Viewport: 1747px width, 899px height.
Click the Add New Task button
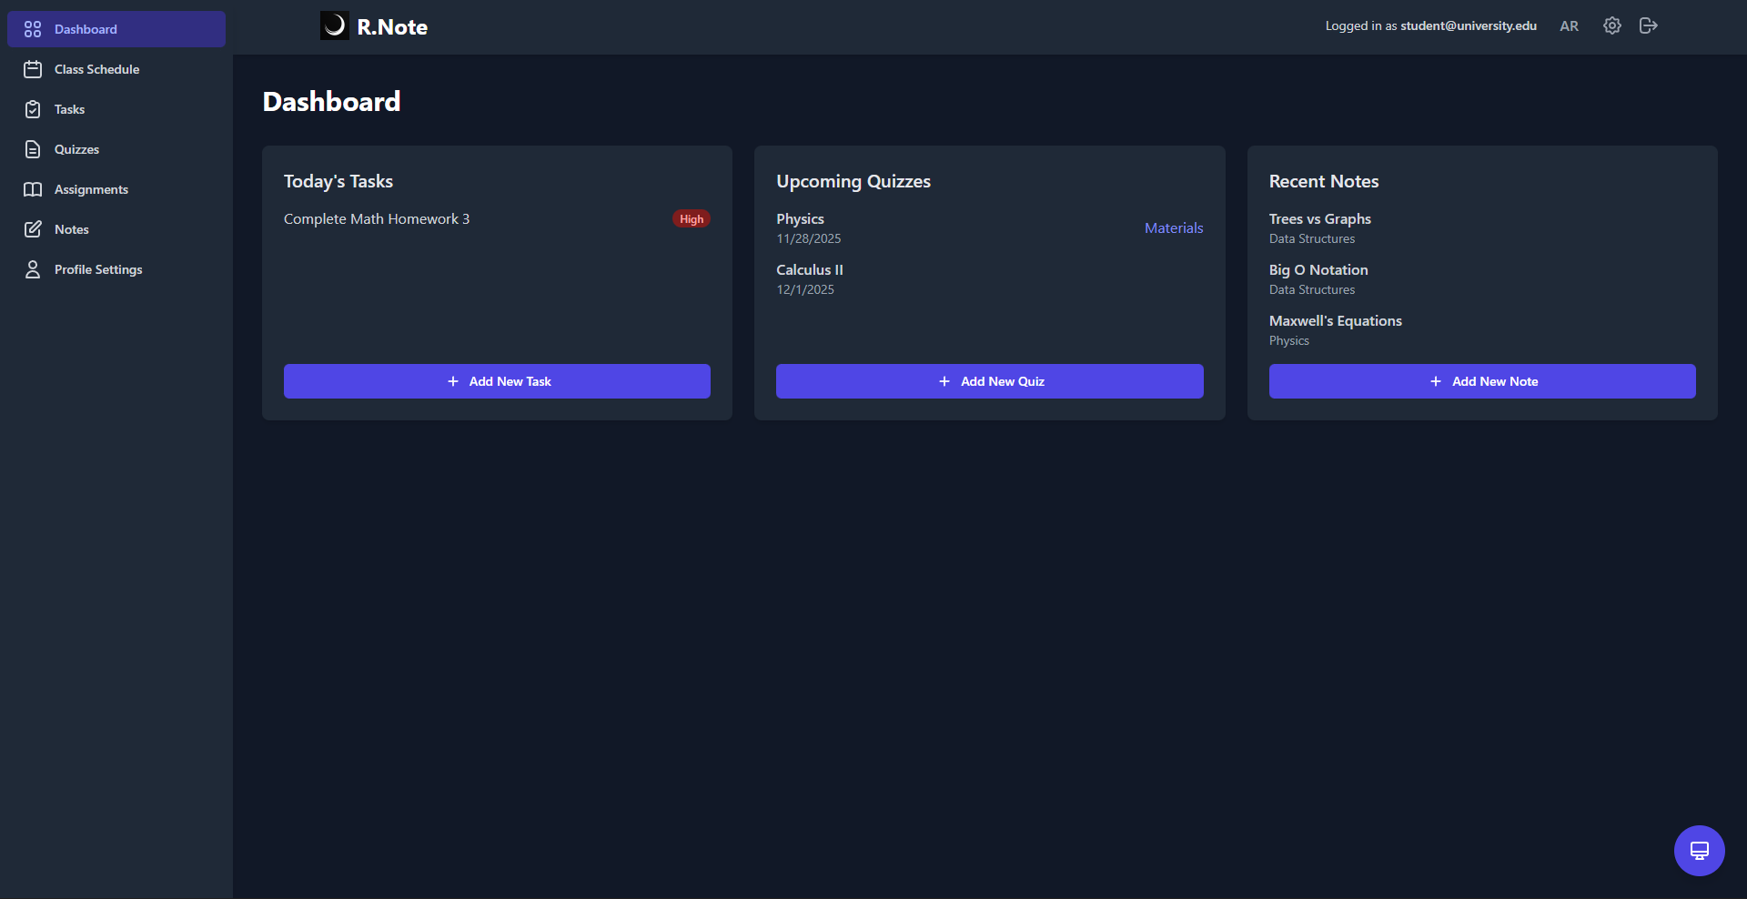tap(497, 381)
